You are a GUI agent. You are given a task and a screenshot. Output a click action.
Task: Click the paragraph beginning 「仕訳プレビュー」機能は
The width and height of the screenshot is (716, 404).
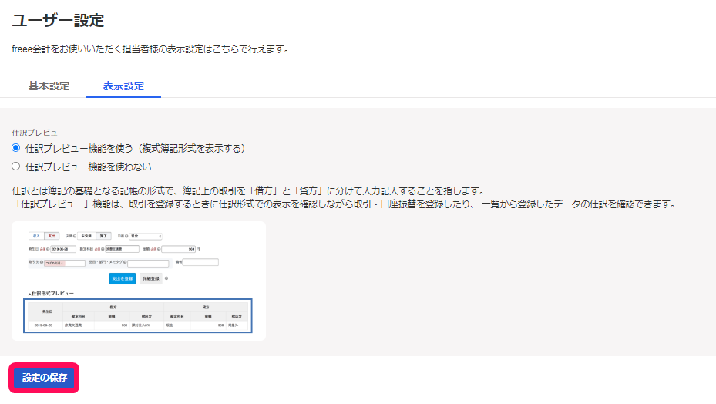click(345, 204)
